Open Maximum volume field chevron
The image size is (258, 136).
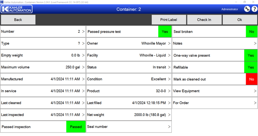pyautogui.click(x=83, y=67)
